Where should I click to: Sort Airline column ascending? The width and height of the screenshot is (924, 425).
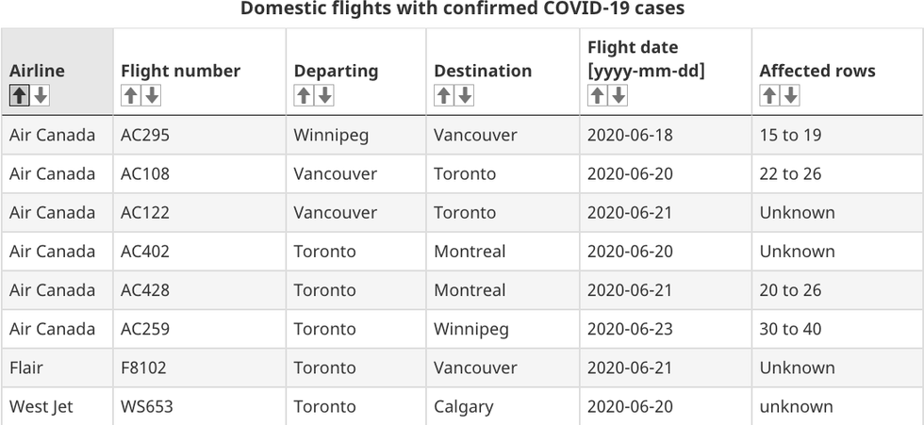click(x=20, y=95)
